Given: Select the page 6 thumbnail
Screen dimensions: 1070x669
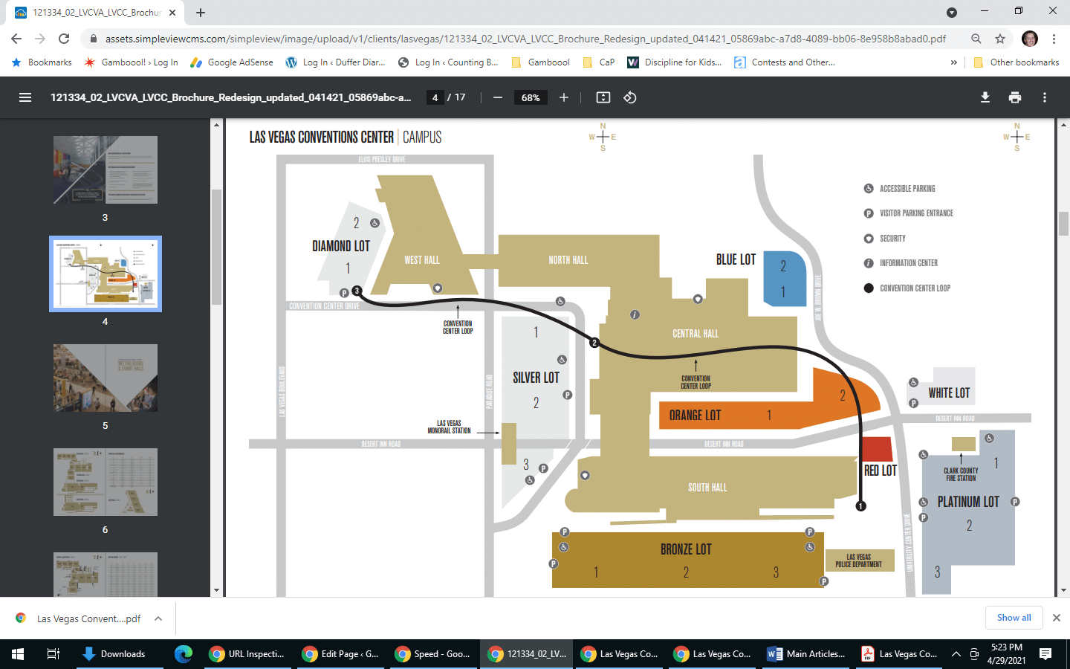Looking at the screenshot, I should tap(106, 482).
